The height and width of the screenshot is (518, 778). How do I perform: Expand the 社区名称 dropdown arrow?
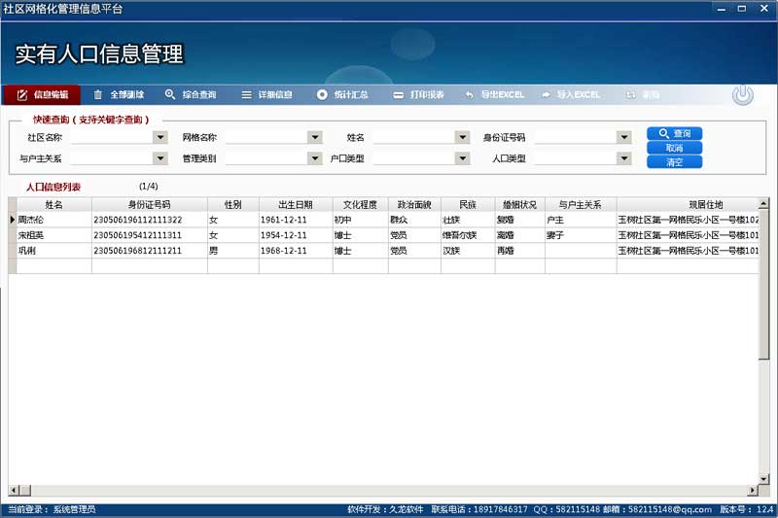[x=160, y=137]
